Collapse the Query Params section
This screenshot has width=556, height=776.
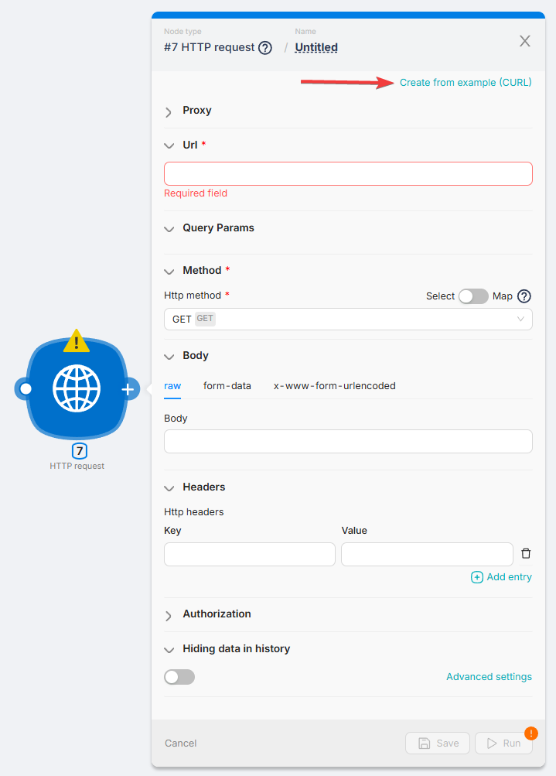[217, 228]
